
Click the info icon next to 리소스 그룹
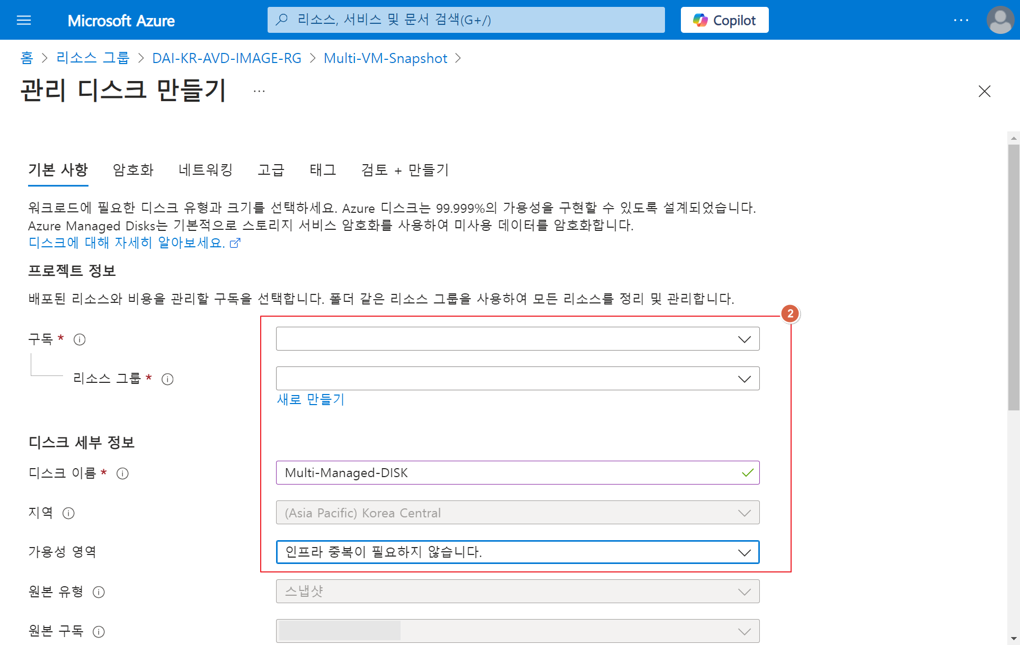coord(167,379)
